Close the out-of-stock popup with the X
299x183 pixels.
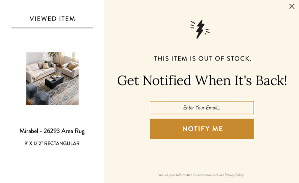292,6
